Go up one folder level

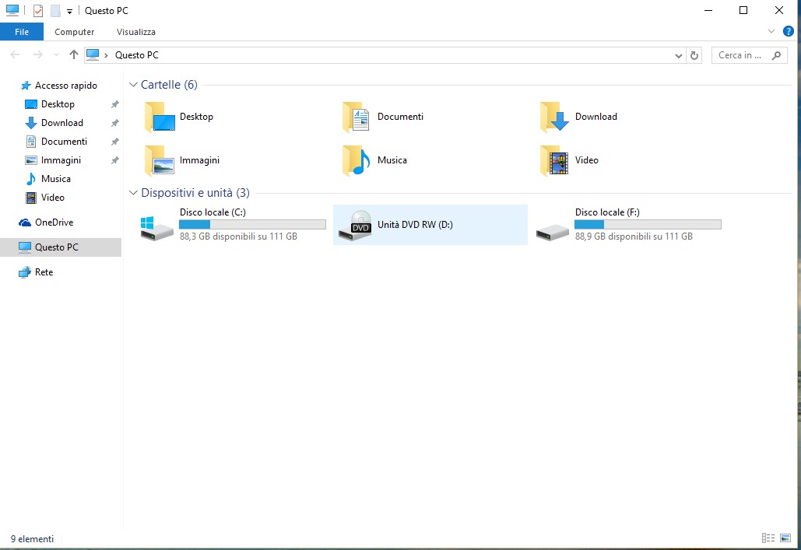(x=73, y=54)
